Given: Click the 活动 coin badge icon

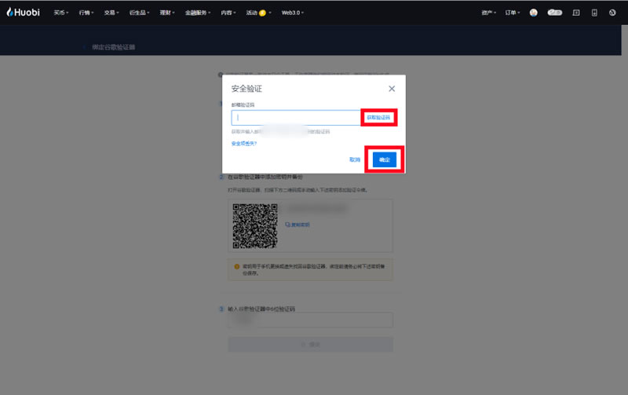Looking at the screenshot, I should pyautogui.click(x=262, y=13).
